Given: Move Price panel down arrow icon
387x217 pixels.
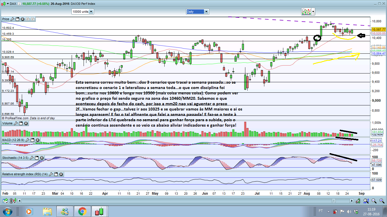Looking at the screenshot, I should click(x=28, y=19).
